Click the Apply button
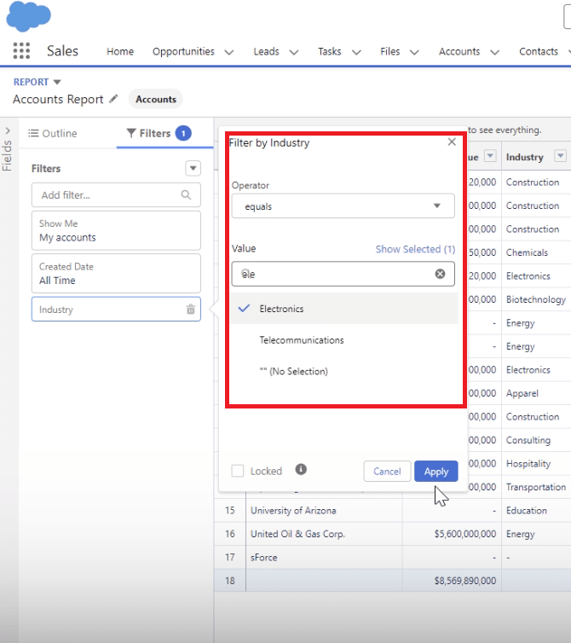Image resolution: width=571 pixels, height=643 pixels. 436,472
